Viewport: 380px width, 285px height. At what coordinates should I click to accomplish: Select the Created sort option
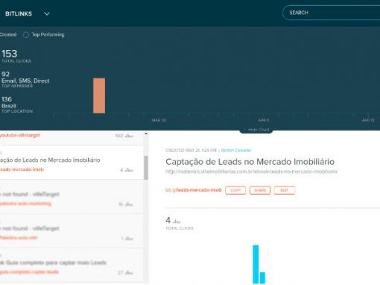[8, 34]
